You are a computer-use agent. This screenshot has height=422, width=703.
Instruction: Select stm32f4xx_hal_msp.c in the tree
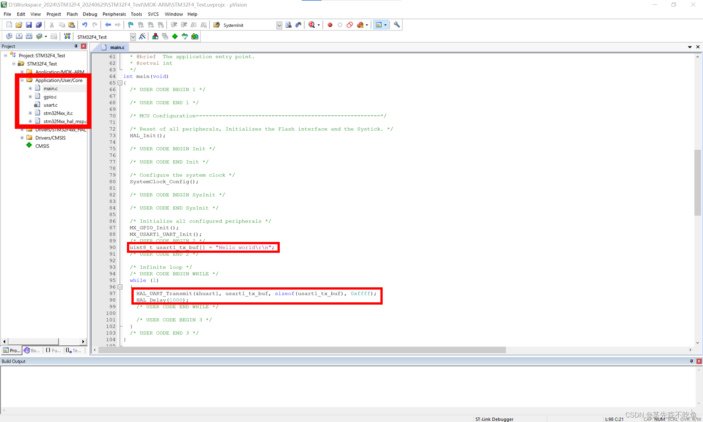coord(65,121)
